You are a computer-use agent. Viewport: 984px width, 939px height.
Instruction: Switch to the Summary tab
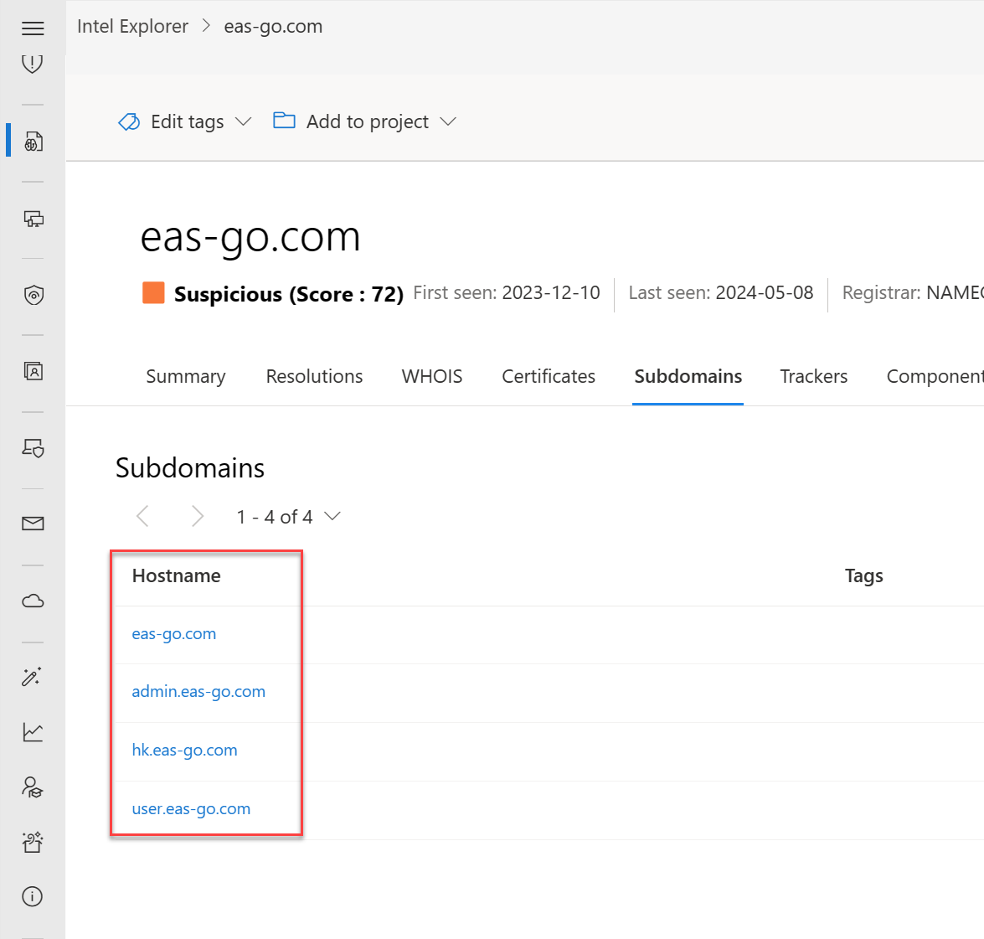186,376
